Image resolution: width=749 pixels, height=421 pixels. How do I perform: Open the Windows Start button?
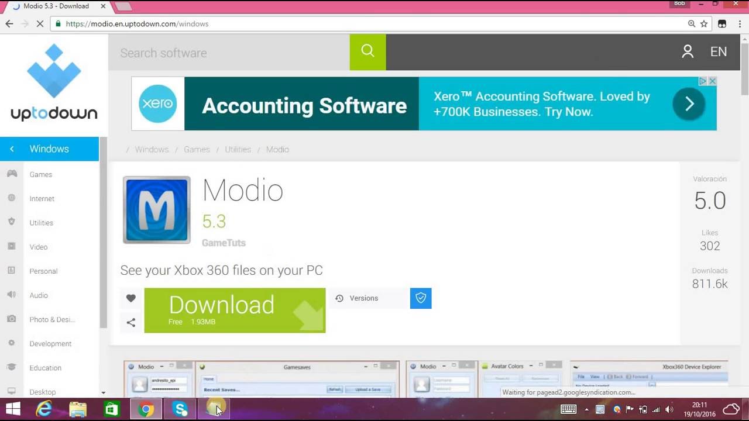[x=13, y=409]
